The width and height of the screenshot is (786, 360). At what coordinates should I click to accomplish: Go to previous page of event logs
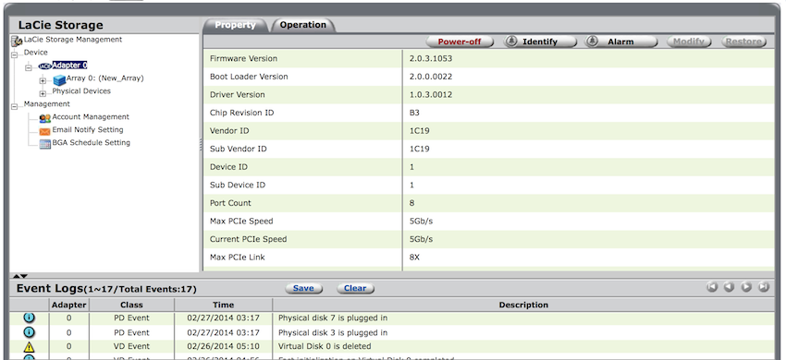[730, 287]
